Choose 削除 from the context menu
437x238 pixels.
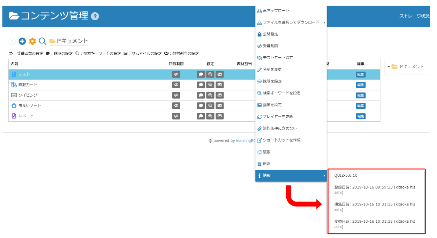[267, 164]
